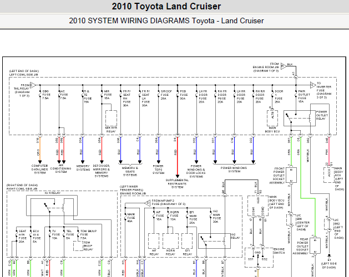
Task: Select the DOOR 1 FUSE 25A label
Action: point(279,96)
